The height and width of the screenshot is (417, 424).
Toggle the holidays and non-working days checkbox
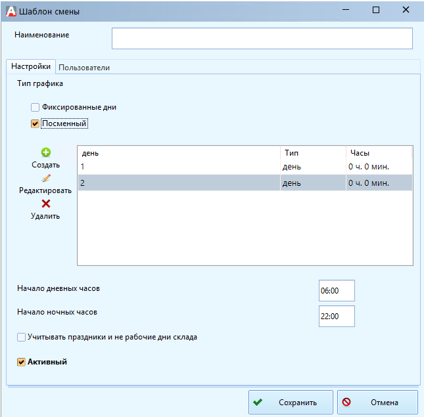pyautogui.click(x=22, y=337)
